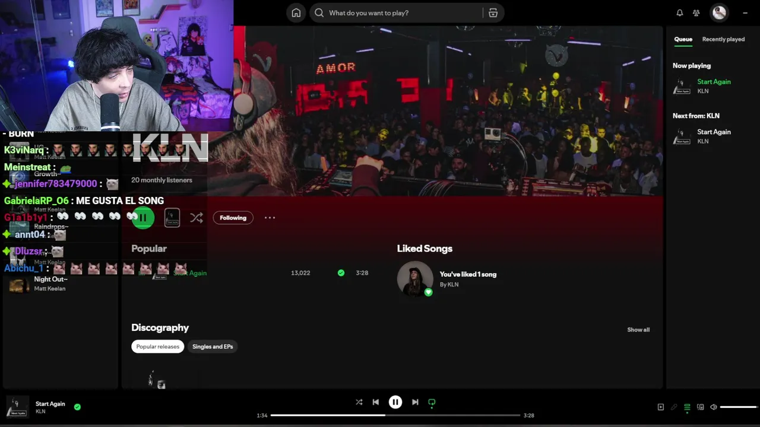
Task: Seek on the song progress bar
Action: (x=395, y=415)
